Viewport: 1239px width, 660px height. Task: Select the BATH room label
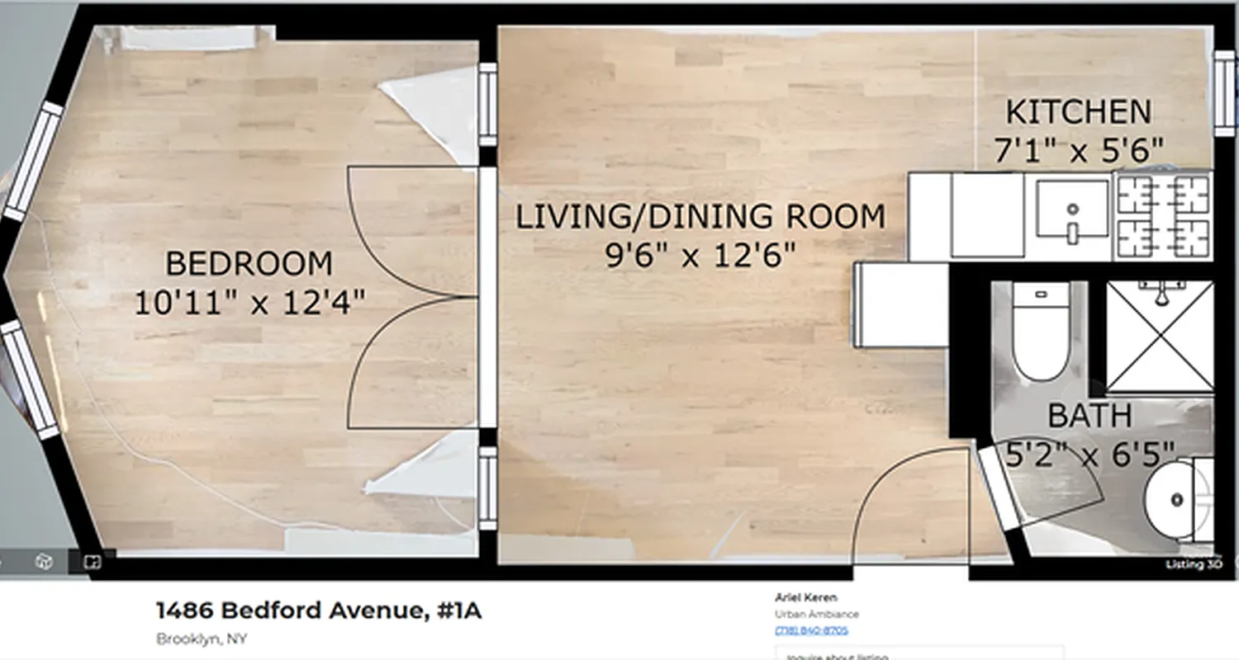1091,416
